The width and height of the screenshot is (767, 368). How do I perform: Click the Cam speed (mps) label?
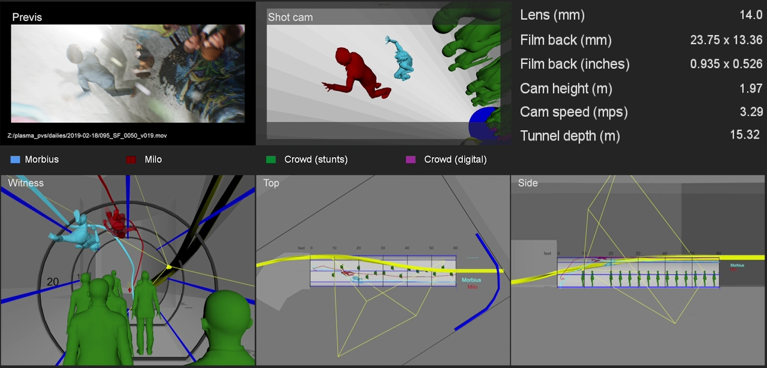tap(574, 112)
